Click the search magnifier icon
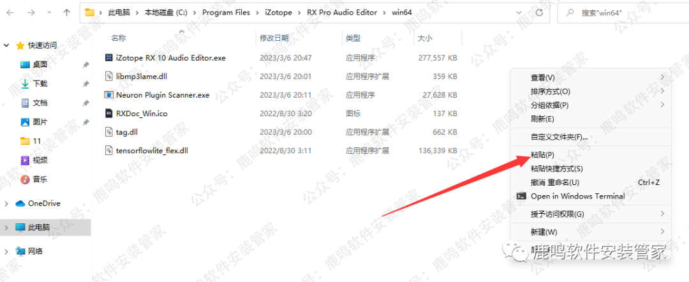 click(x=571, y=12)
